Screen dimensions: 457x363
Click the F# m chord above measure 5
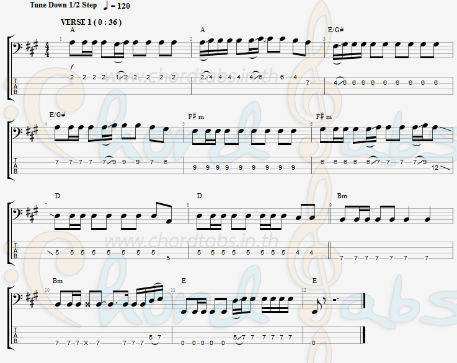196,116
